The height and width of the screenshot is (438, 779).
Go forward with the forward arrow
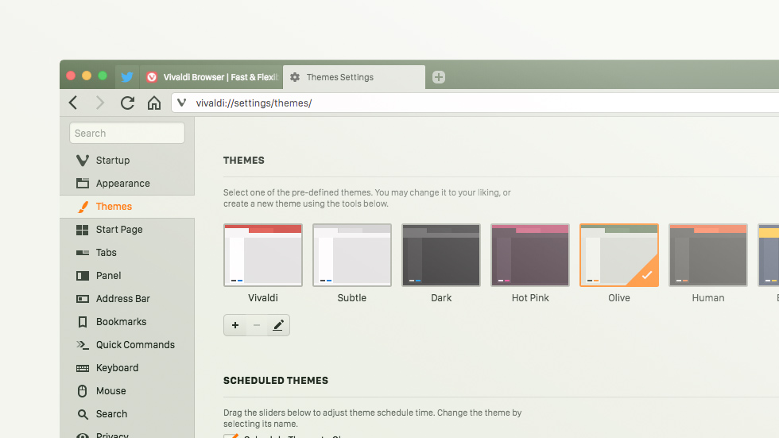pyautogui.click(x=100, y=103)
